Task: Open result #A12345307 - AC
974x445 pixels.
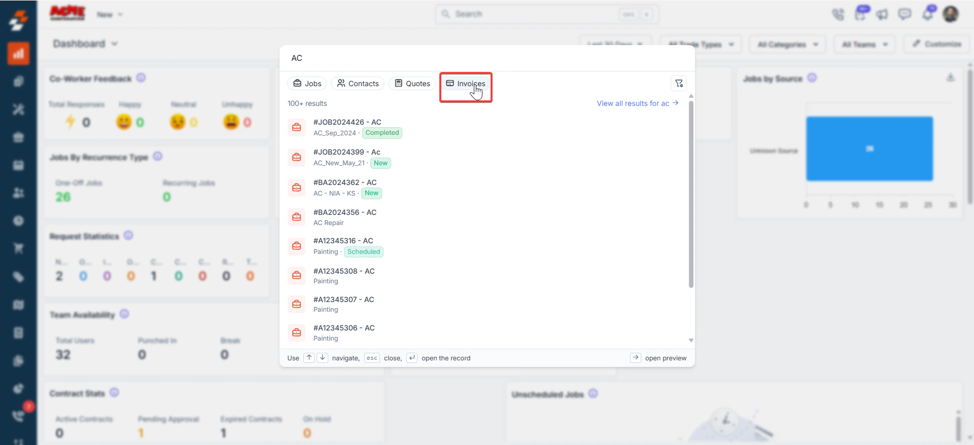Action: 485,304
